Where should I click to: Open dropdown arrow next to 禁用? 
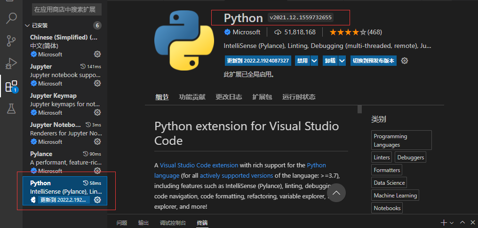[314, 61]
